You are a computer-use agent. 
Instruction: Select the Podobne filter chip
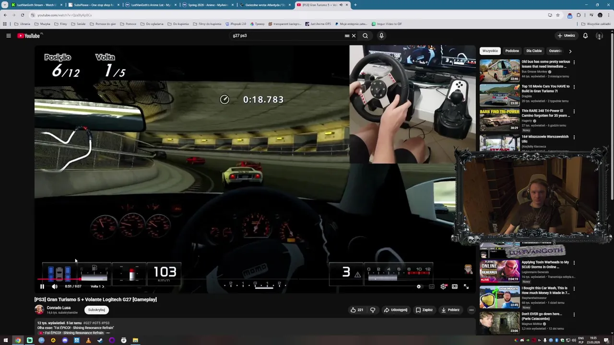512,51
